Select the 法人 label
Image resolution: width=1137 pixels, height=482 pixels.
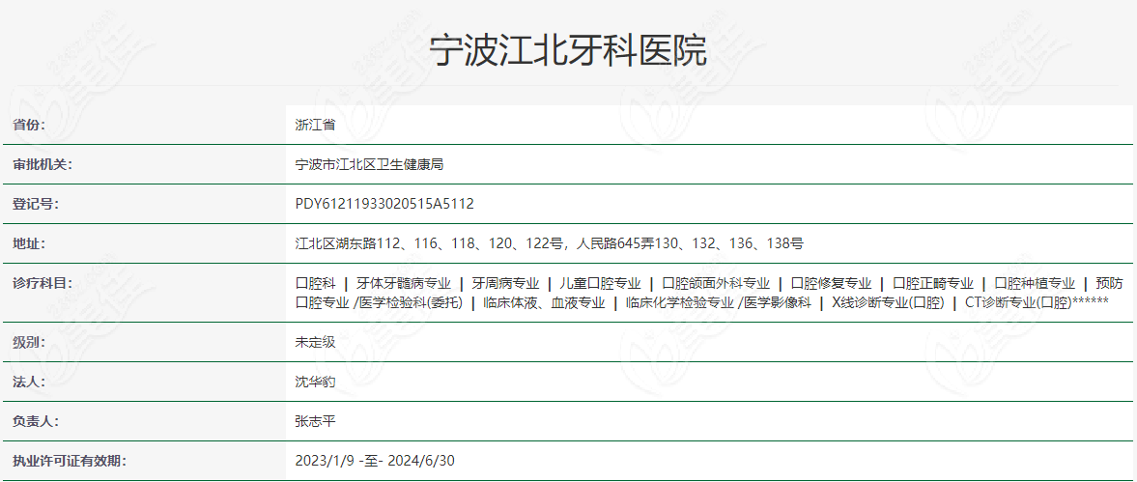coord(29,382)
